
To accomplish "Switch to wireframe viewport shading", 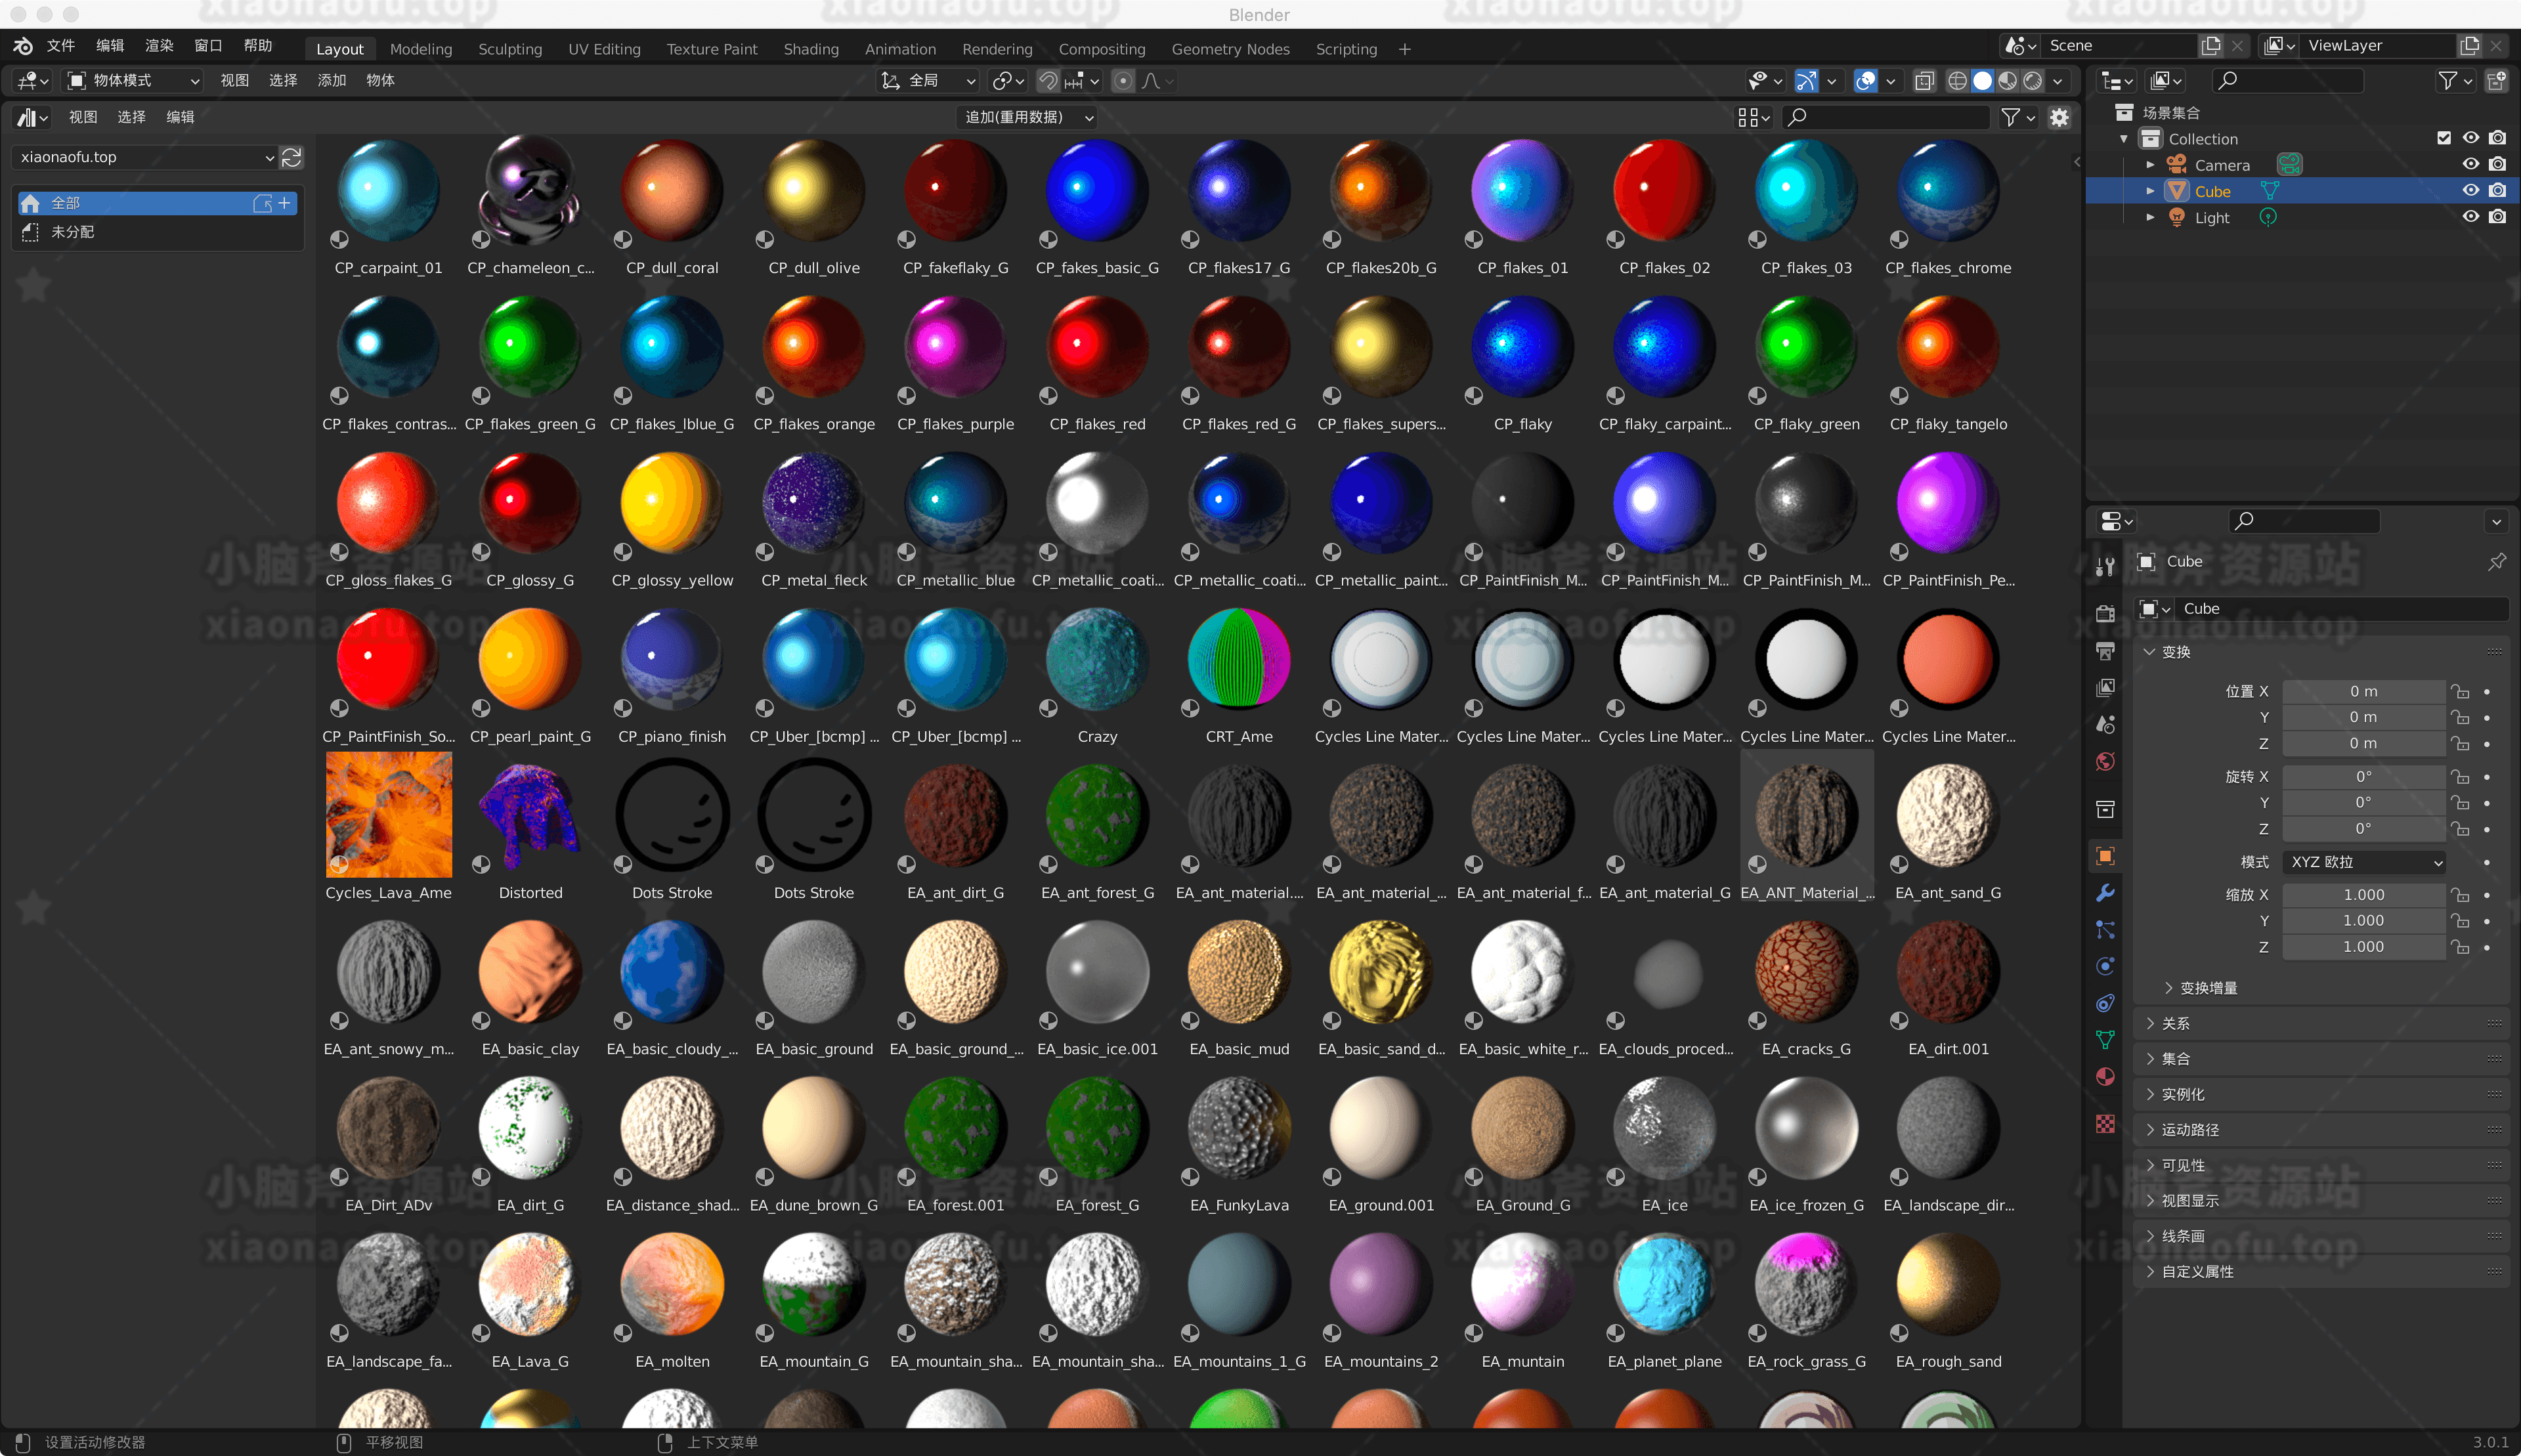I will click(x=1957, y=81).
